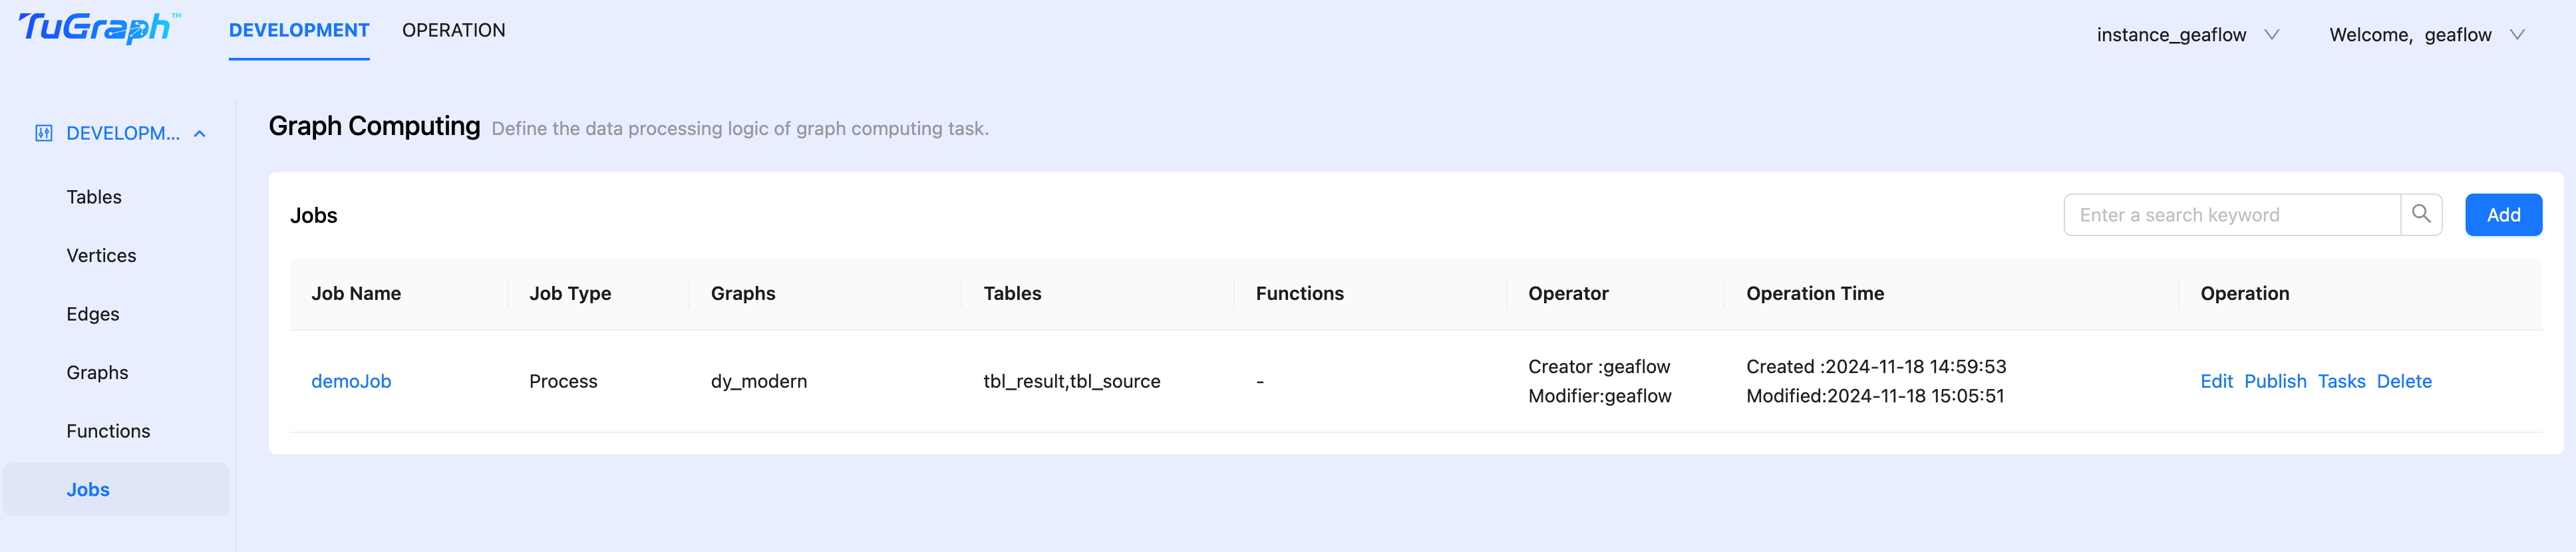2576x552 pixels.
Task: Click the search magnifier icon in Jobs panel
Action: click(2421, 214)
